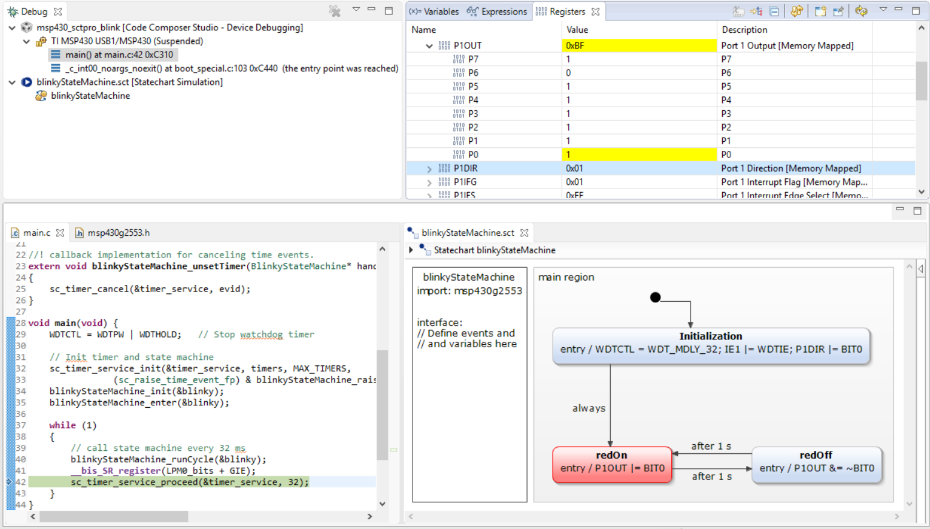The height and width of the screenshot is (529, 930).
Task: Maximize the Registers panel
Action: [x=916, y=10]
